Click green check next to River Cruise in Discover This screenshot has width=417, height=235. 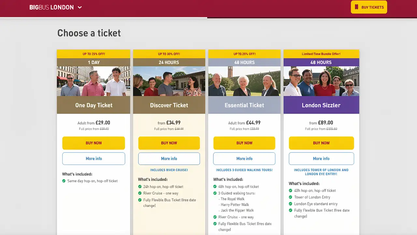[140, 193]
